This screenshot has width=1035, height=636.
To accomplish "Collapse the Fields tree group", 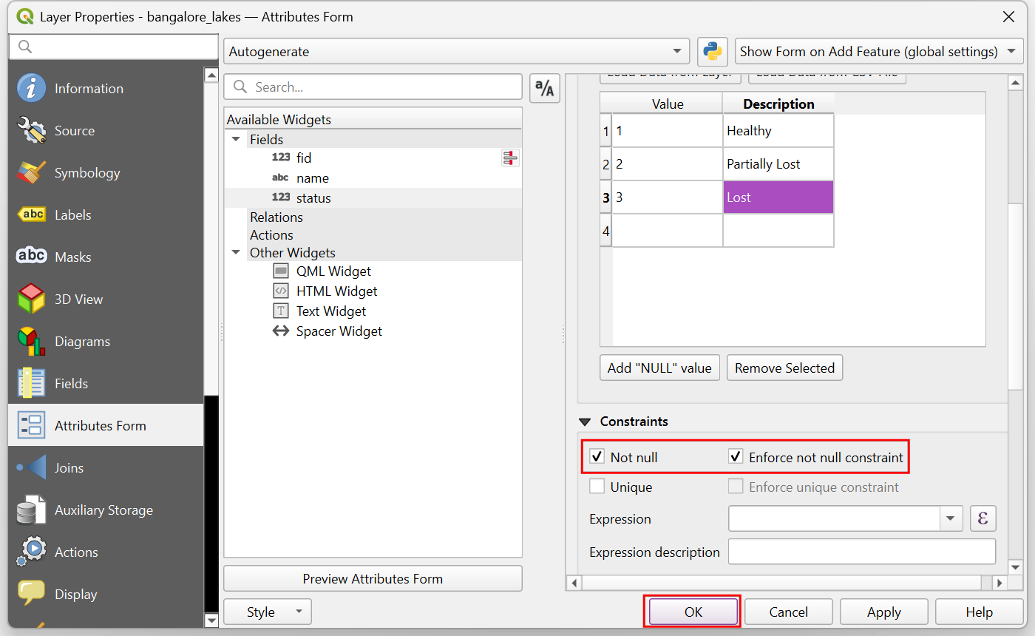I will (x=237, y=139).
